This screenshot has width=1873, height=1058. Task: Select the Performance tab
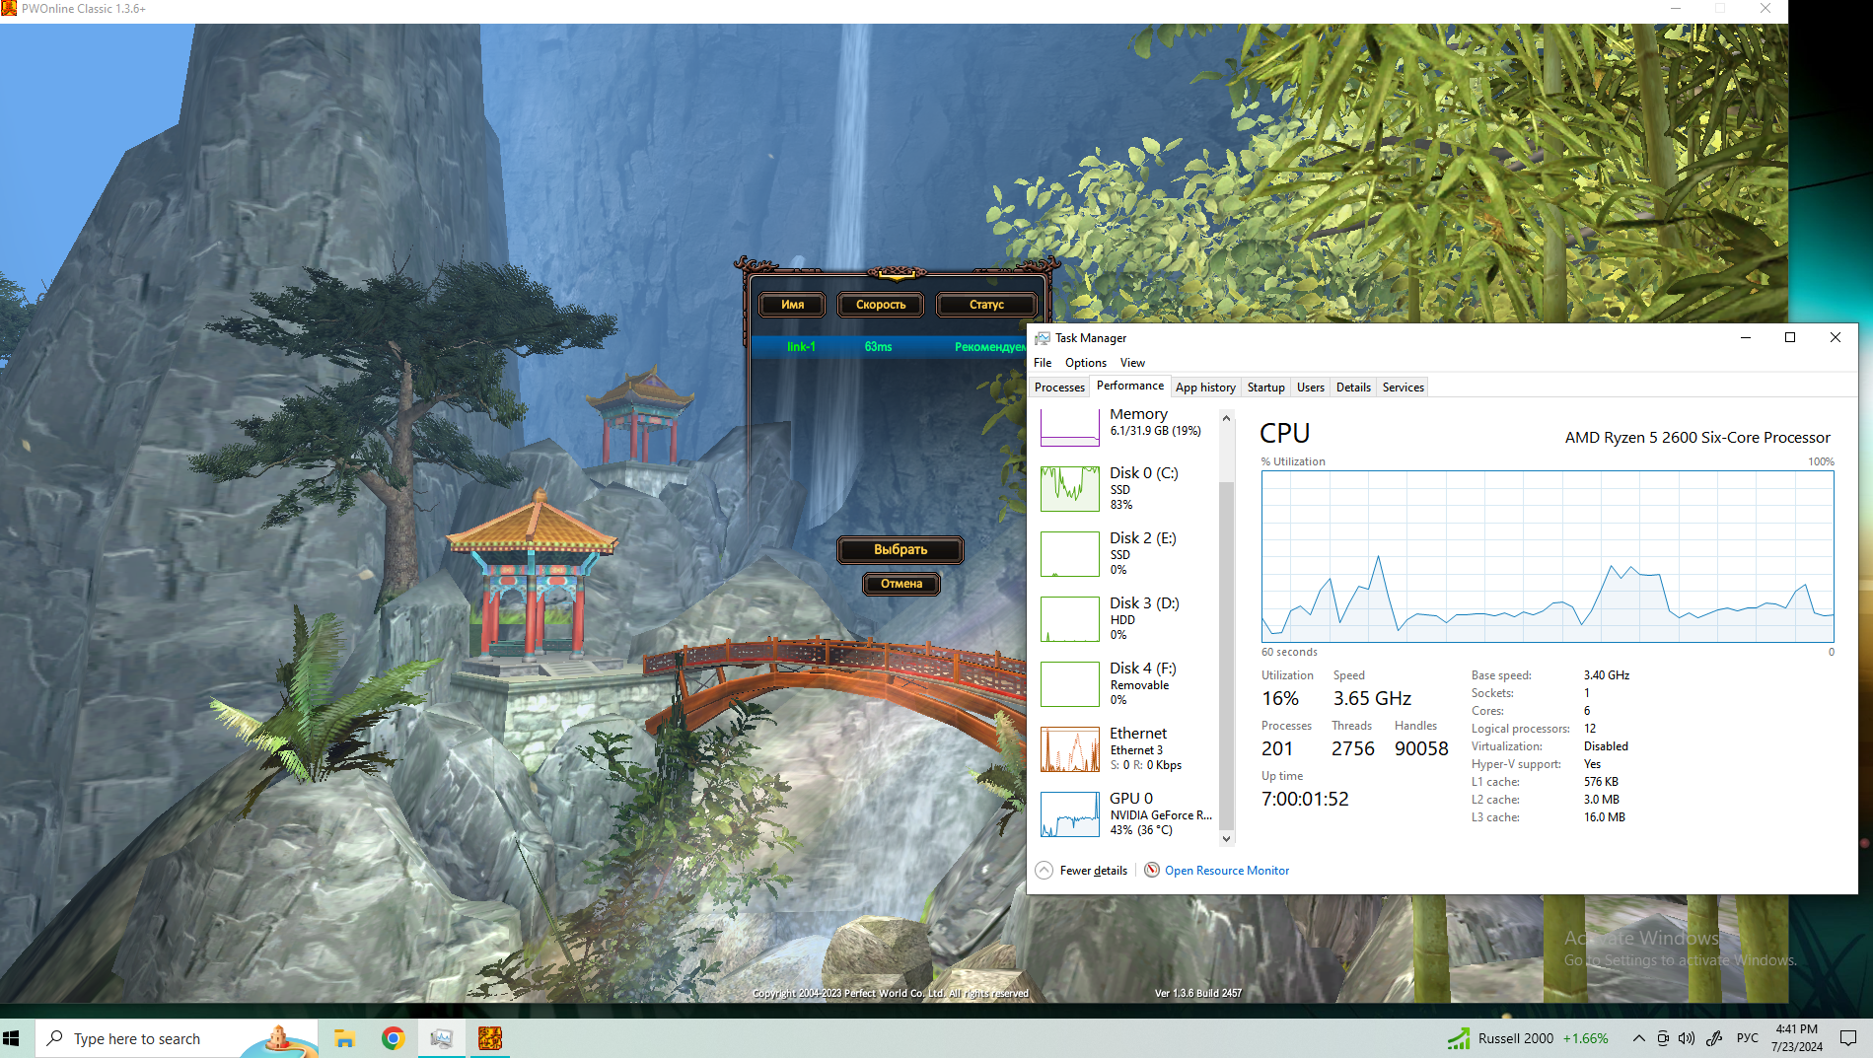click(1129, 386)
